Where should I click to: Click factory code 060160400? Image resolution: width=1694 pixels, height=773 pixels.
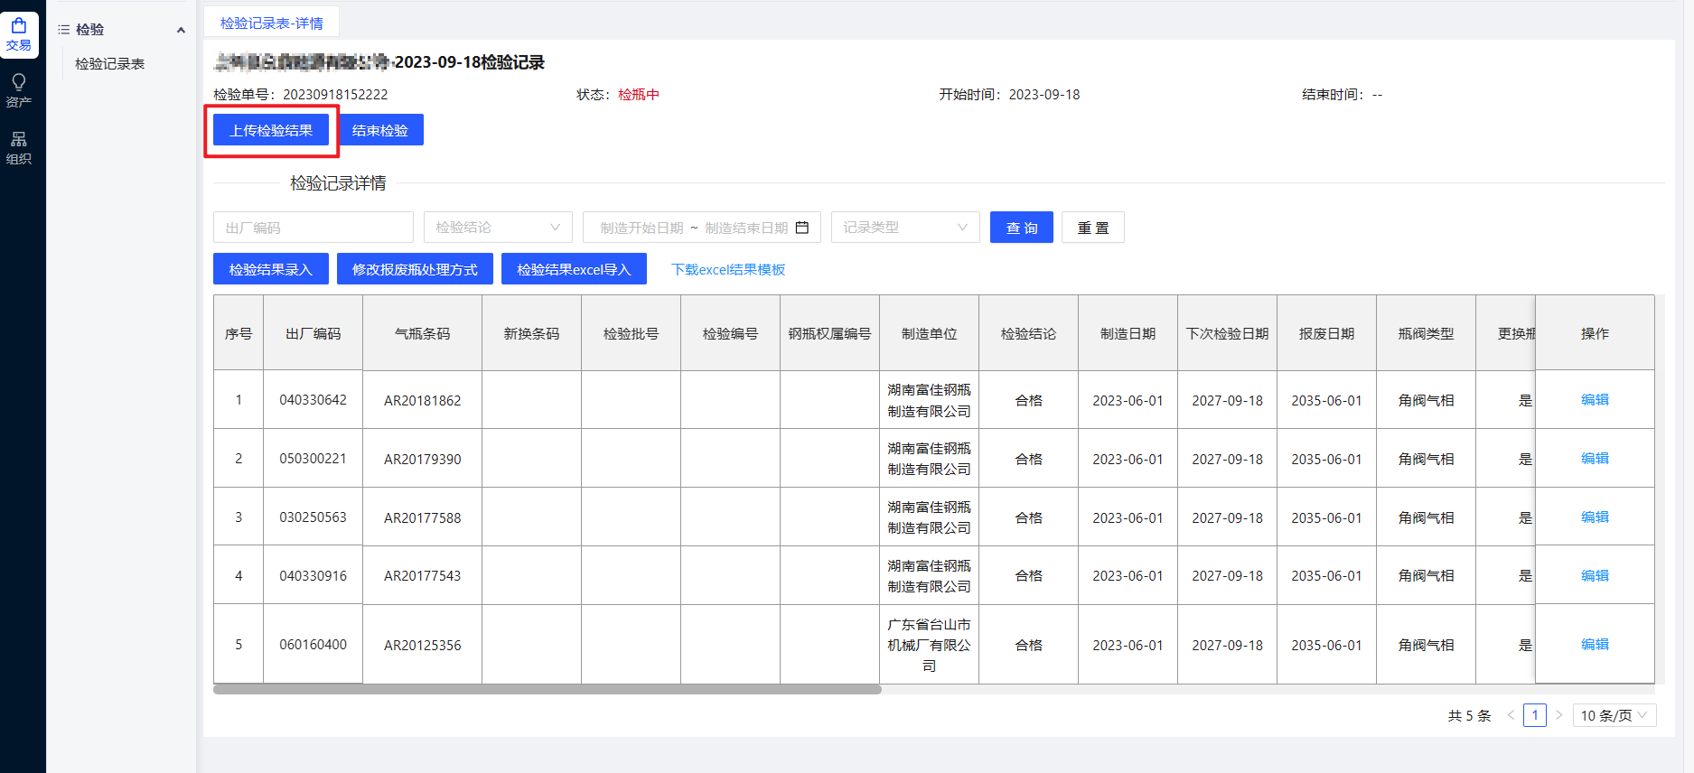(314, 644)
